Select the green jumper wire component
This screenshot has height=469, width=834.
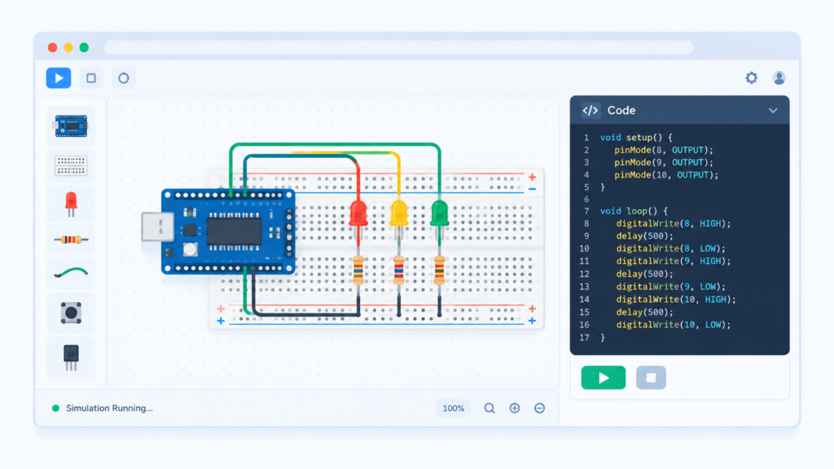71,274
